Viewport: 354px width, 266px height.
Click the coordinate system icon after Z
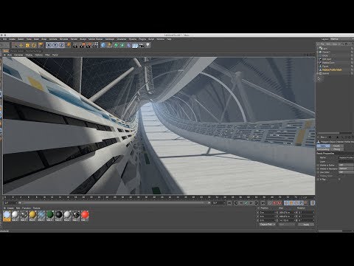click(x=68, y=45)
